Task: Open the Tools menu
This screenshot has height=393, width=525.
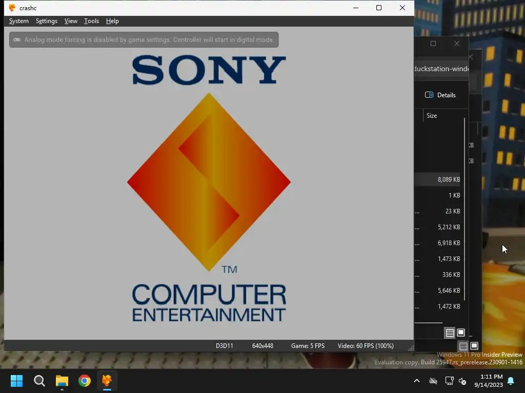Action: coord(91,21)
